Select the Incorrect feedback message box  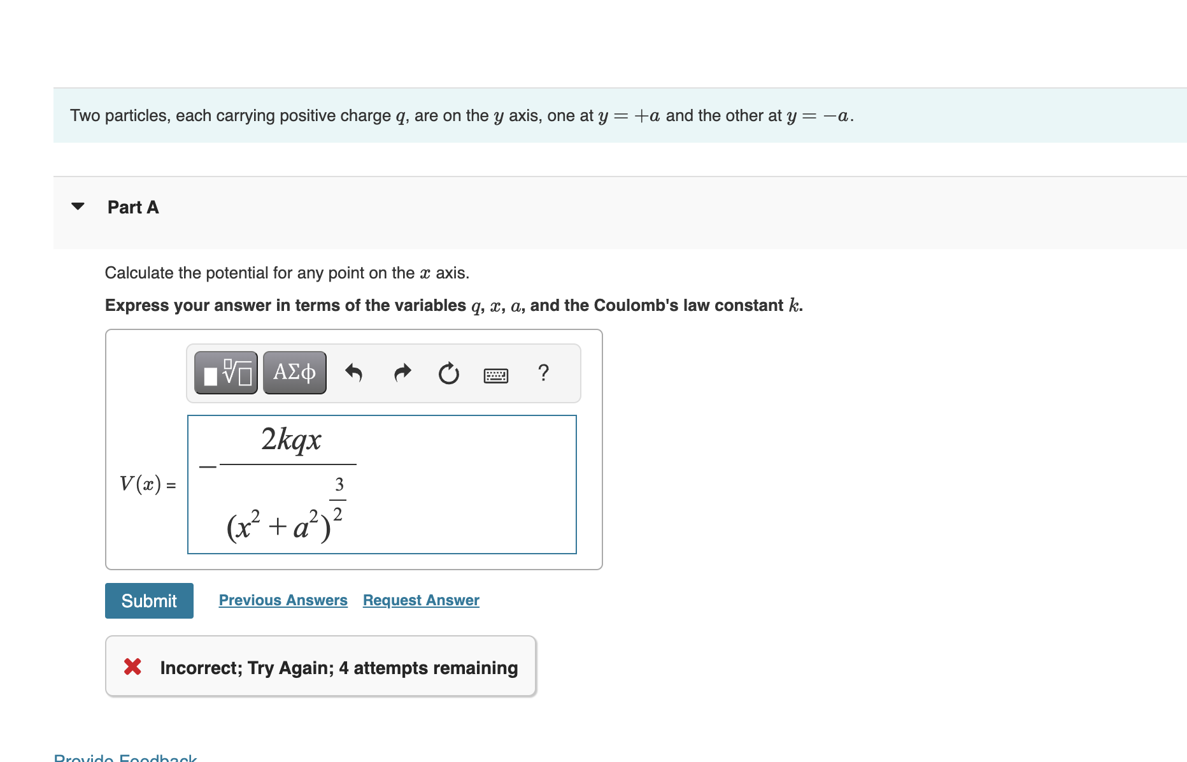click(321, 666)
